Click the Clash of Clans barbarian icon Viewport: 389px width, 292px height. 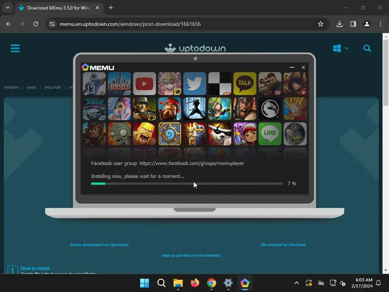point(144,134)
